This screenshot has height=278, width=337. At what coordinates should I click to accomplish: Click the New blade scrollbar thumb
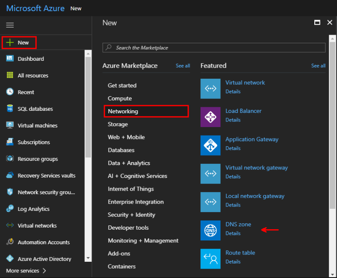click(332, 125)
